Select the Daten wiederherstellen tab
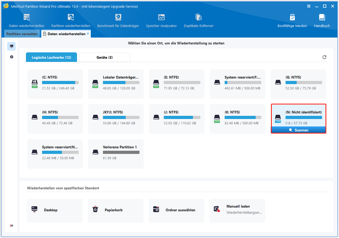Viewport: 339px width, 238px height. pyautogui.click(x=66, y=34)
